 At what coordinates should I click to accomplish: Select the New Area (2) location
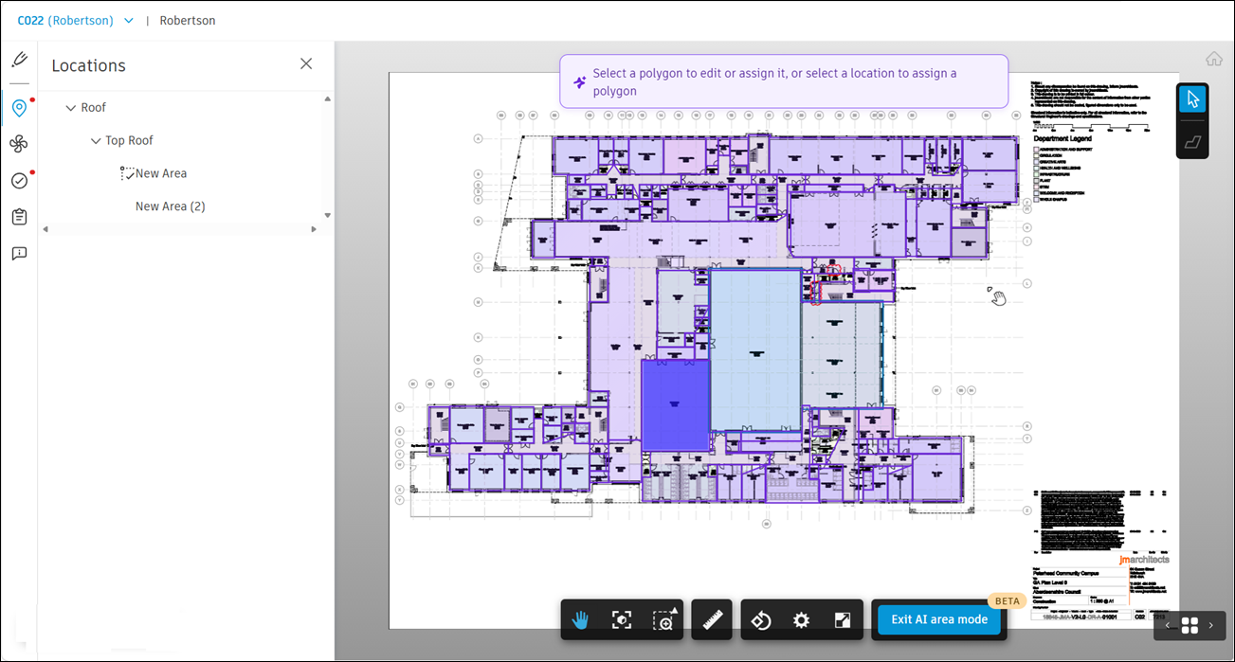click(x=171, y=206)
